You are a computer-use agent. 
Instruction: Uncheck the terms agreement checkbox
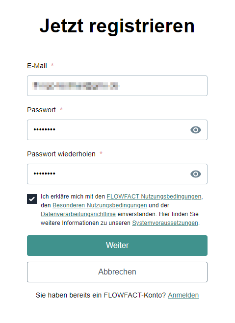coord(32,199)
